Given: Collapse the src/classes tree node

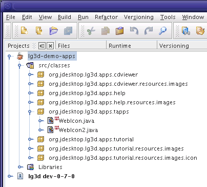Looking at the screenshot, I should click(x=20, y=66).
